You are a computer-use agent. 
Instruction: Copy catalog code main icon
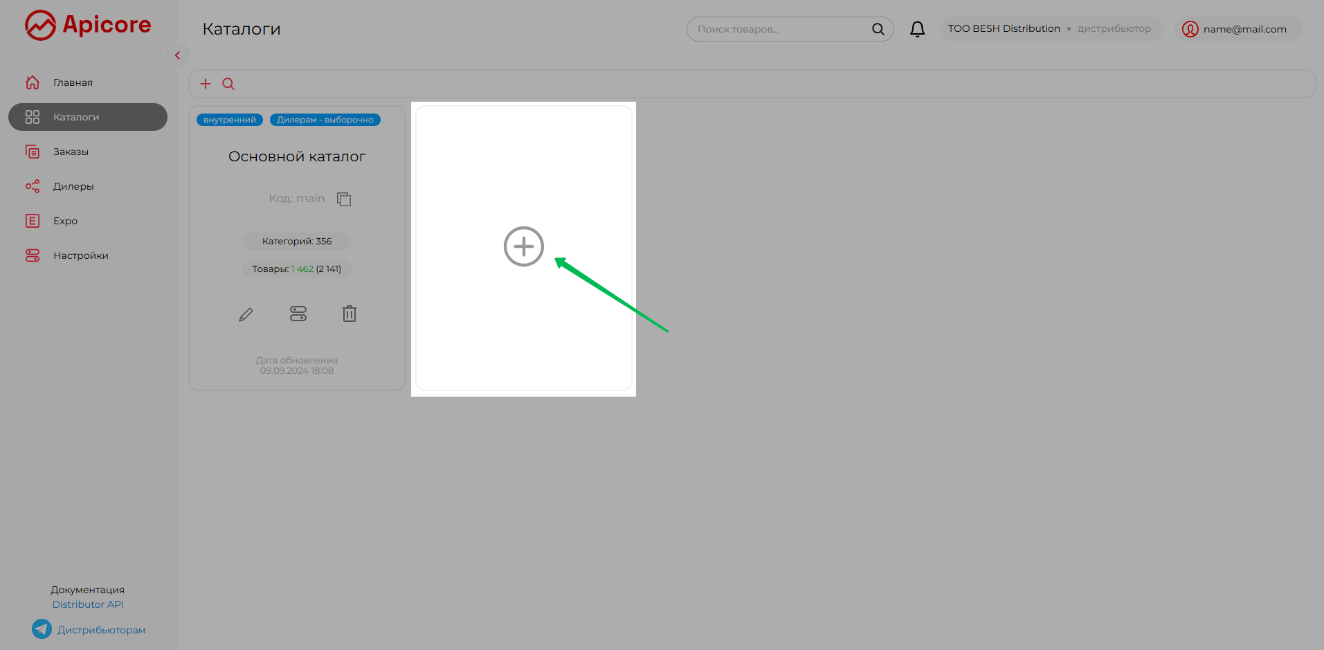[344, 199]
